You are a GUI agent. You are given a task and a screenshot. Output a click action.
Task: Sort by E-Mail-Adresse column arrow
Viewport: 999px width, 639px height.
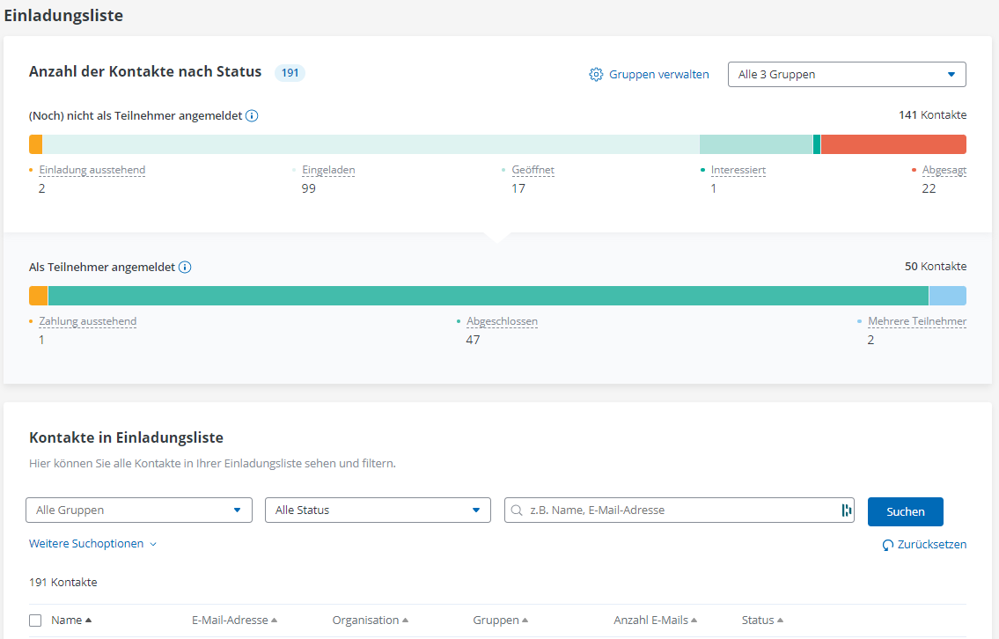[x=274, y=621]
